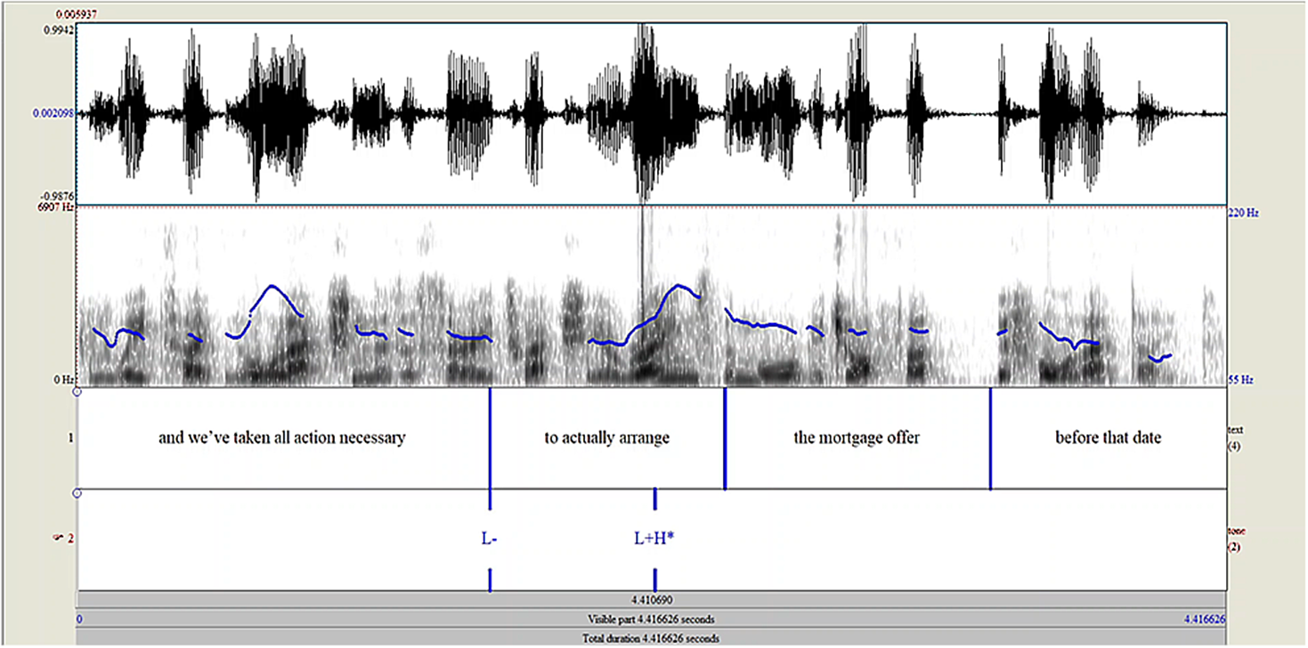Click the circle handle atop the tone tier
The height and width of the screenshot is (648, 1308).
click(77, 493)
